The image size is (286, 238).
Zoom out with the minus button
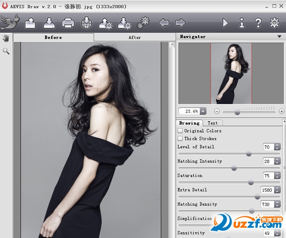click(x=217, y=111)
